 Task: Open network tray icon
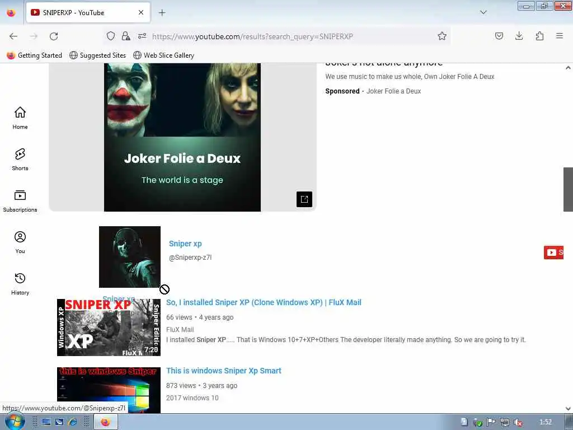(505, 422)
